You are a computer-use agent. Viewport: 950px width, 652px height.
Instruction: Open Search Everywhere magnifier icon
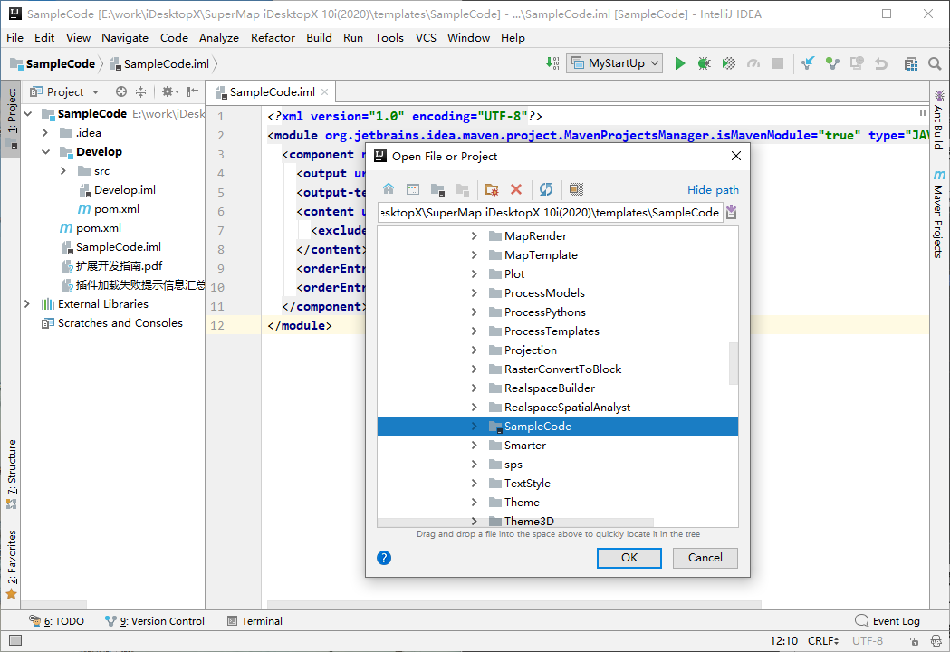tap(936, 63)
